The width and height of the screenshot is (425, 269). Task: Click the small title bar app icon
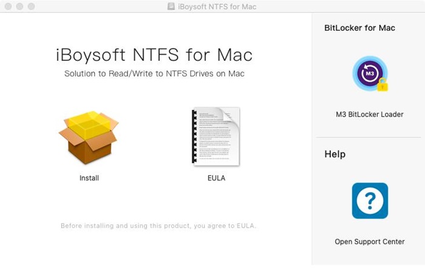(170, 6)
